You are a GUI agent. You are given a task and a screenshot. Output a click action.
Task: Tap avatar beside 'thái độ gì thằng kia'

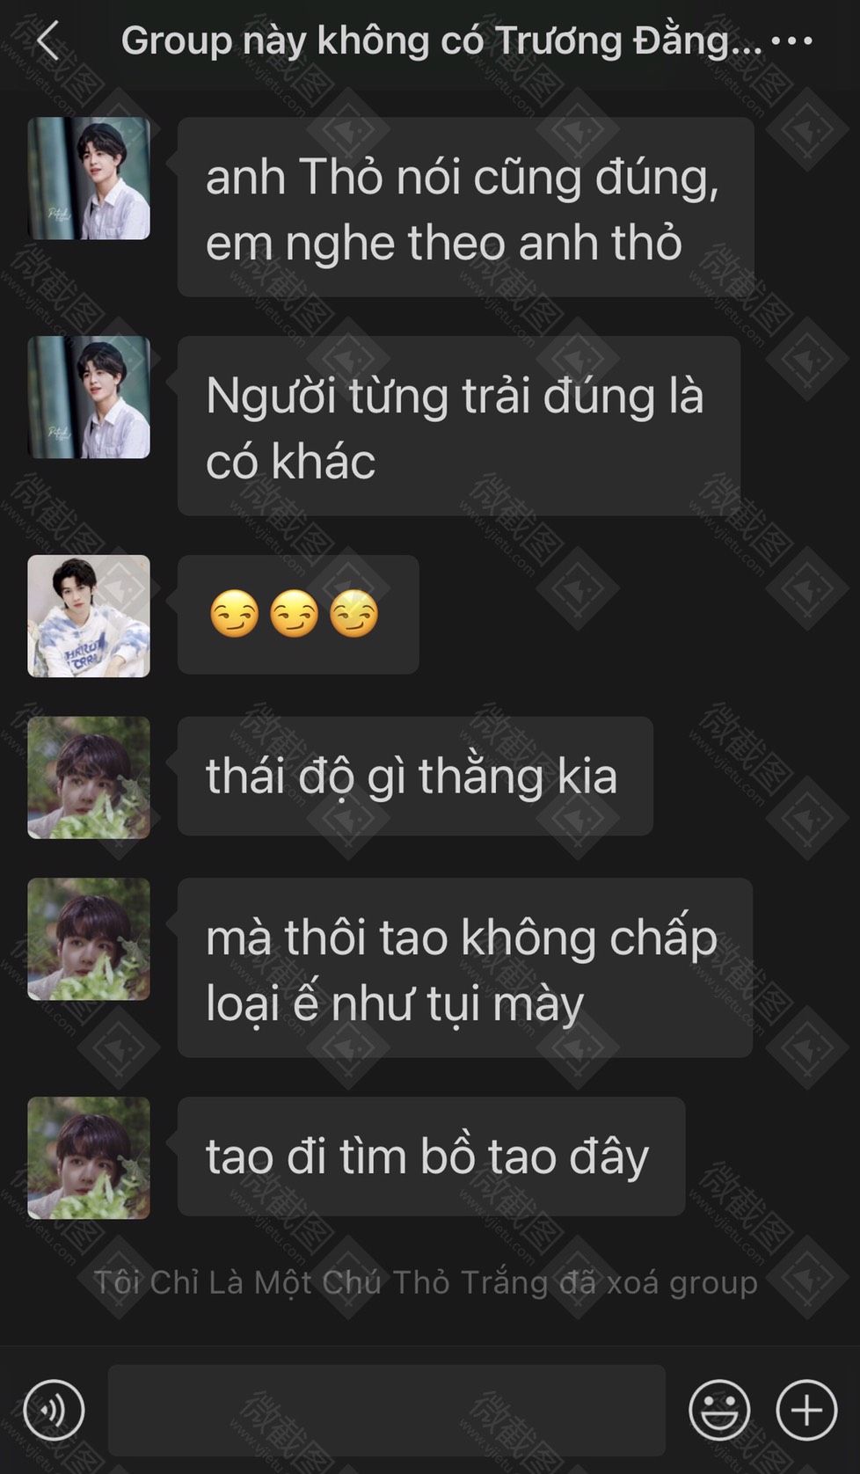tap(89, 777)
